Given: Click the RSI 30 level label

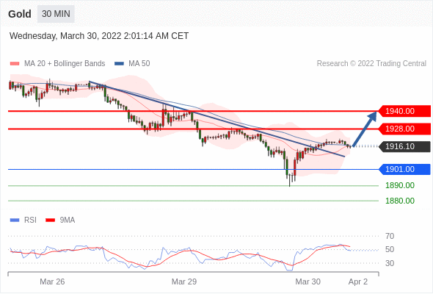Looking at the screenshot, I should tap(390, 263).
